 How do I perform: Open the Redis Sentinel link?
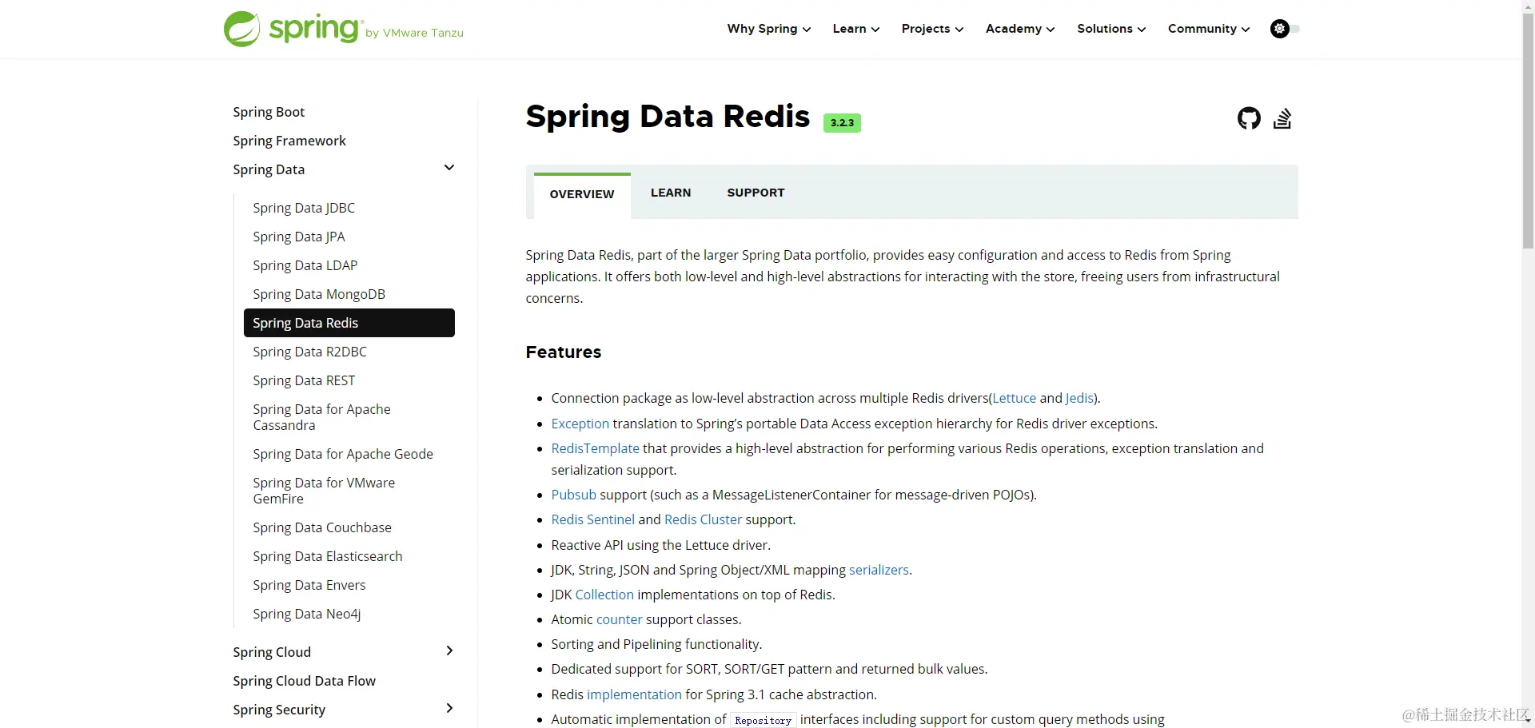pyautogui.click(x=592, y=519)
